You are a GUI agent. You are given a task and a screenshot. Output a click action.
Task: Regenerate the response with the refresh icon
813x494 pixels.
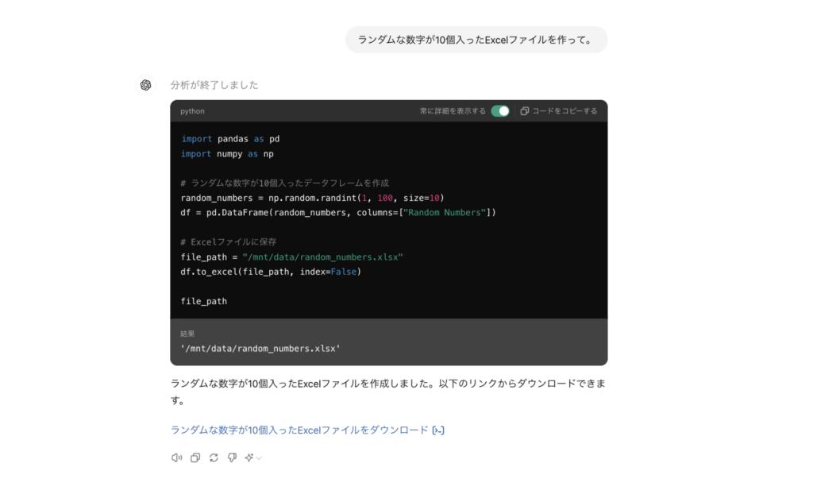pos(213,457)
